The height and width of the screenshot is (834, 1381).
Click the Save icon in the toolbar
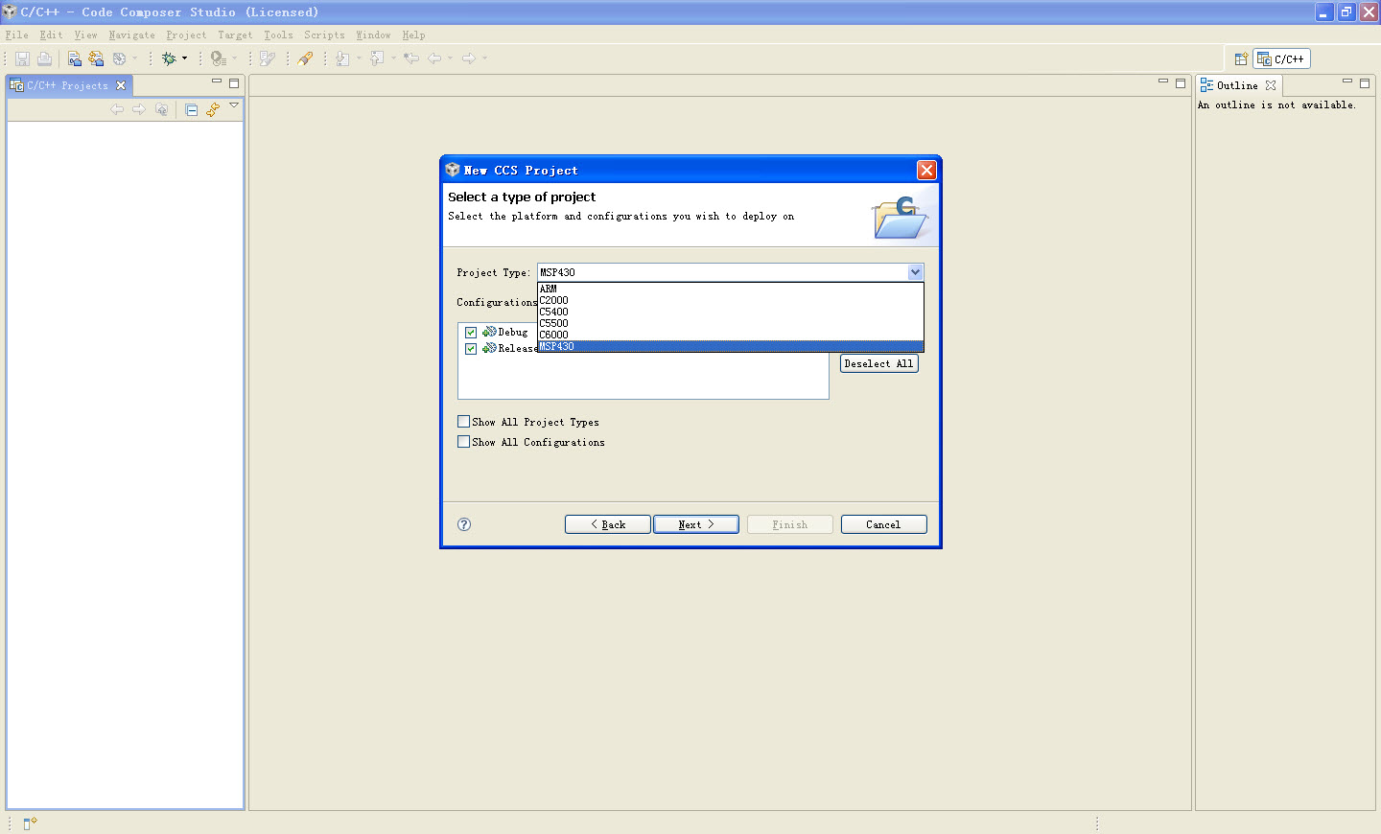pyautogui.click(x=22, y=58)
